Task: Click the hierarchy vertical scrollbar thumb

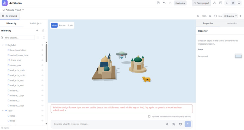Action: coord(46,53)
